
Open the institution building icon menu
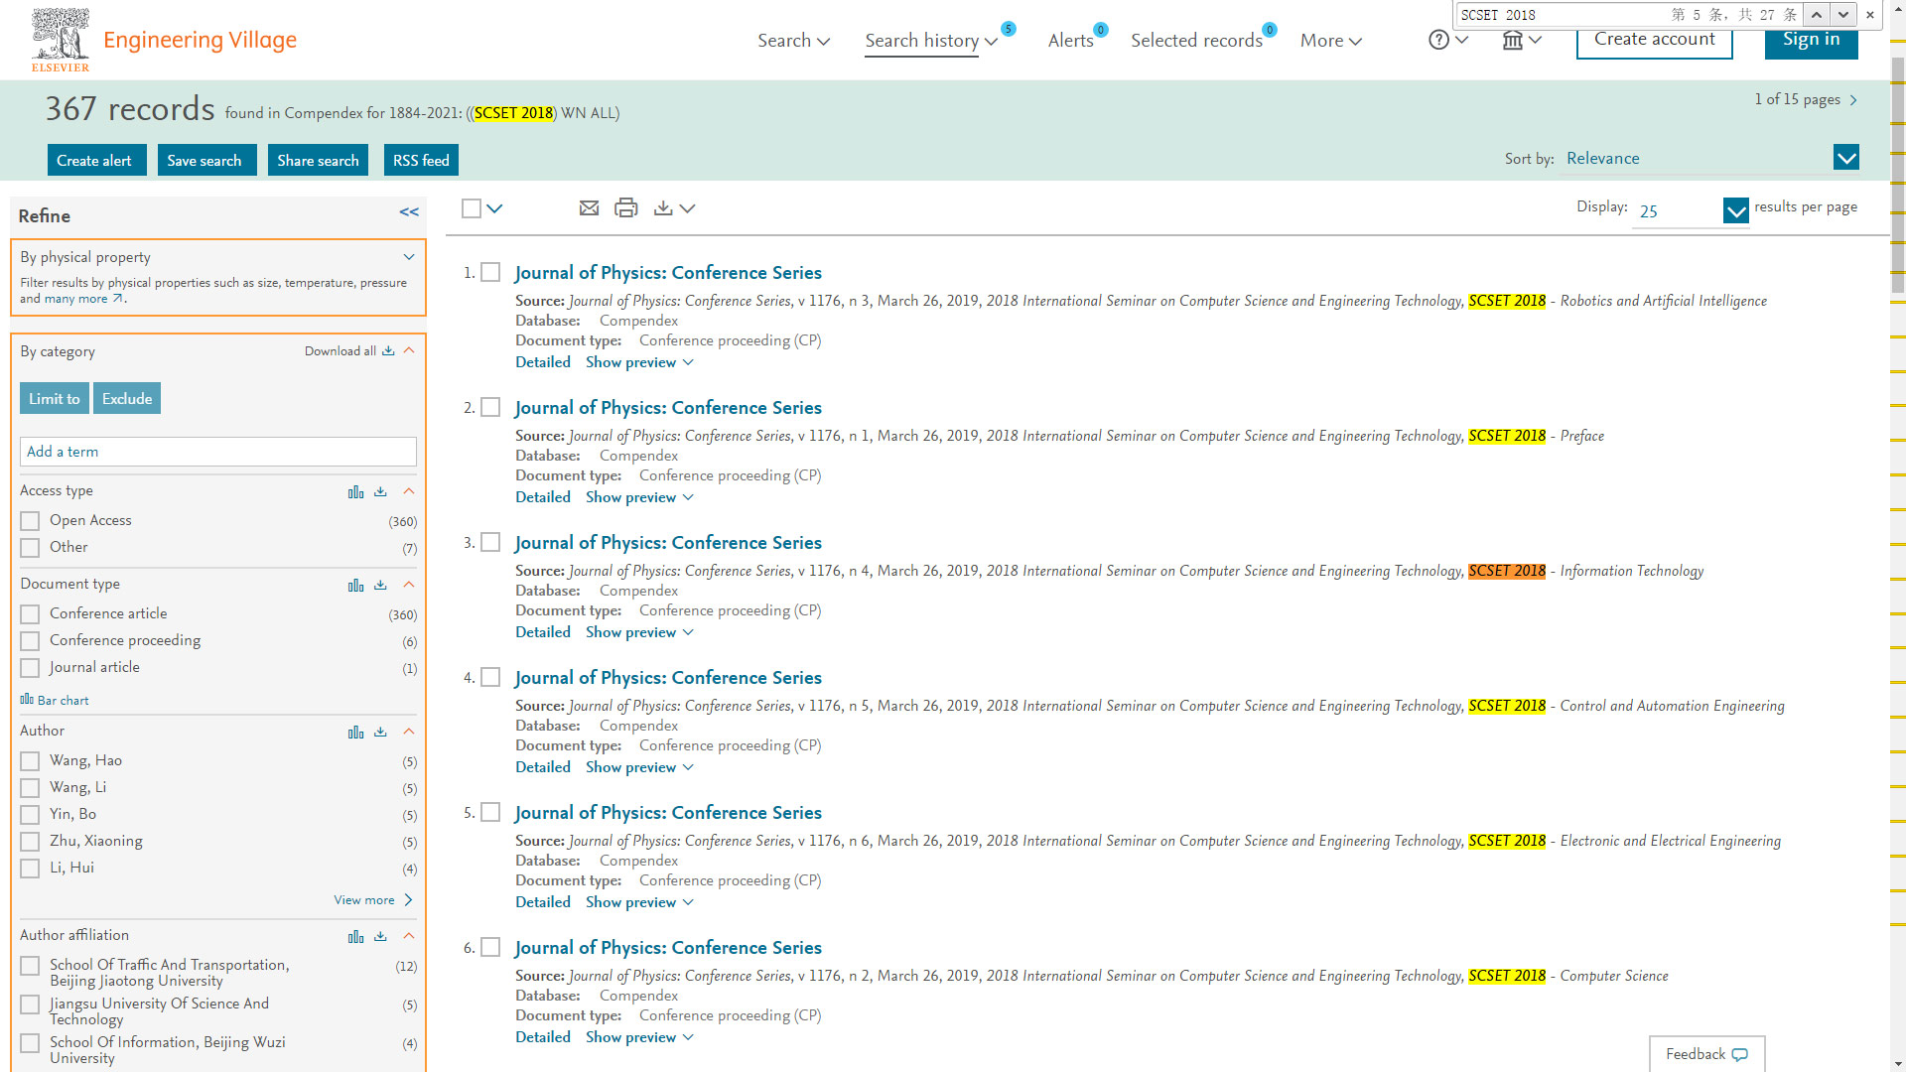pyautogui.click(x=1512, y=40)
